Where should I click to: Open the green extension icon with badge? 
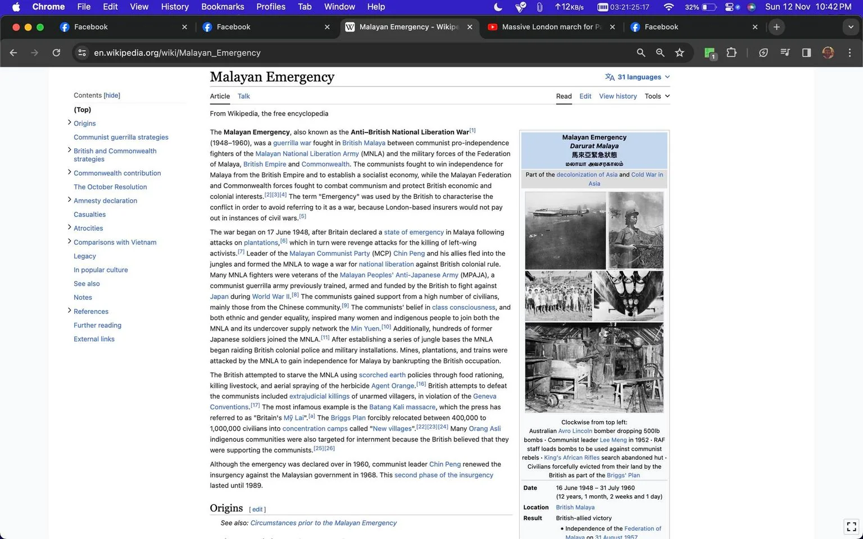click(710, 53)
